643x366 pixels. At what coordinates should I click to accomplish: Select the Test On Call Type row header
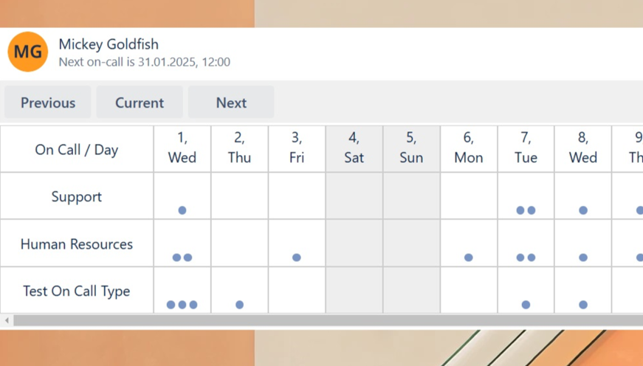pos(77,291)
